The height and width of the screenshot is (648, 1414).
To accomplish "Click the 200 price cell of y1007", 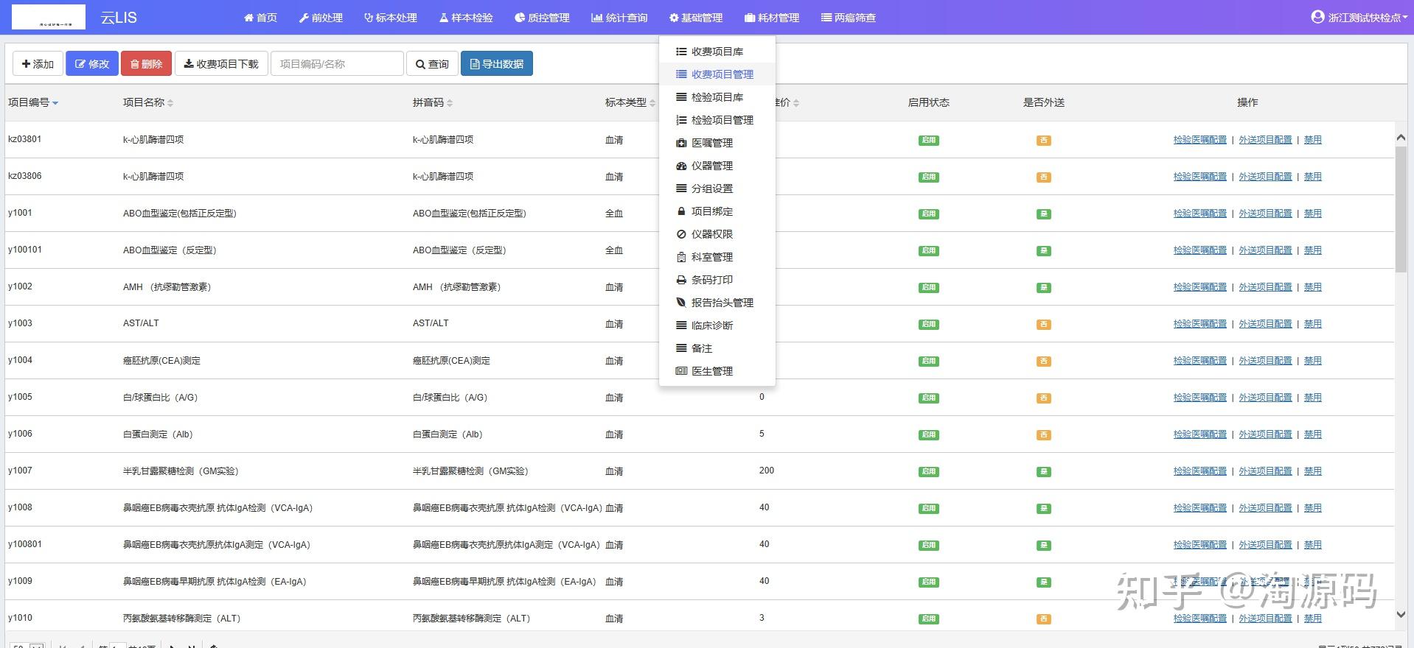I will tap(767, 471).
